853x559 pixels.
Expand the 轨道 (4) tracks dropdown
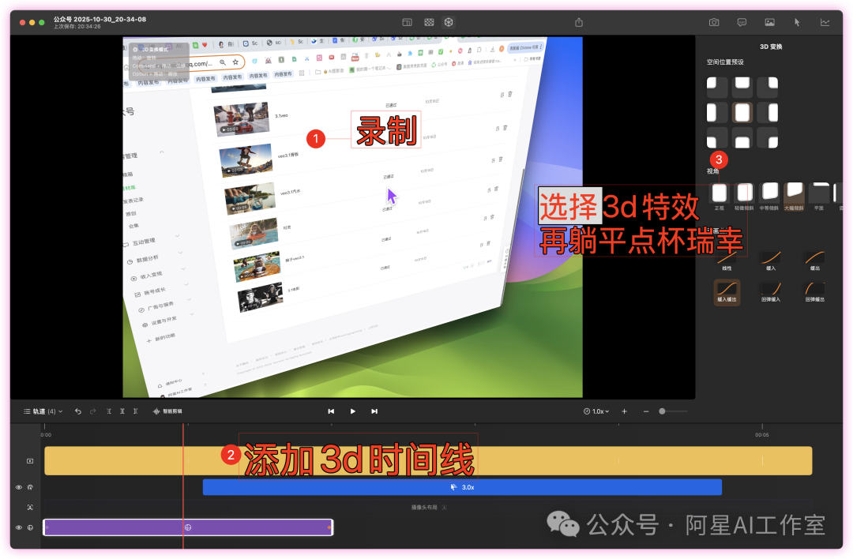(43, 411)
